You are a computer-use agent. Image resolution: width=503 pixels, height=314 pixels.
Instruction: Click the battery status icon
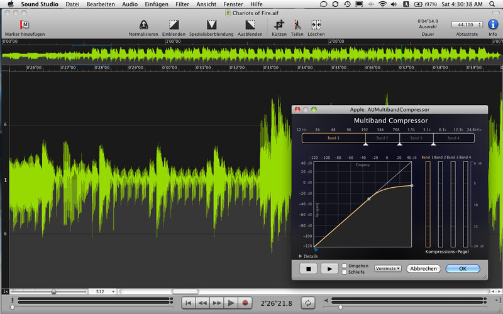click(x=419, y=4)
